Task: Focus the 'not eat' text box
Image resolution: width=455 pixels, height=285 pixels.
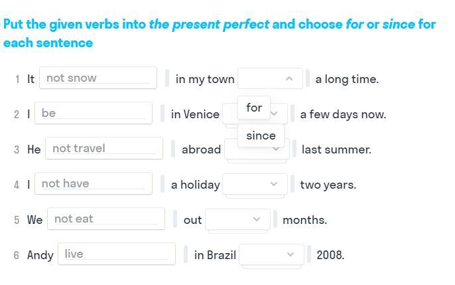Action: click(x=105, y=219)
